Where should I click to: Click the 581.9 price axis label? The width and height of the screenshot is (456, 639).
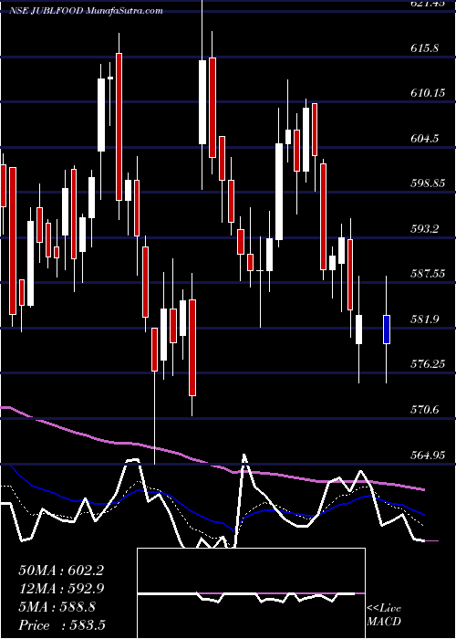[425, 319]
